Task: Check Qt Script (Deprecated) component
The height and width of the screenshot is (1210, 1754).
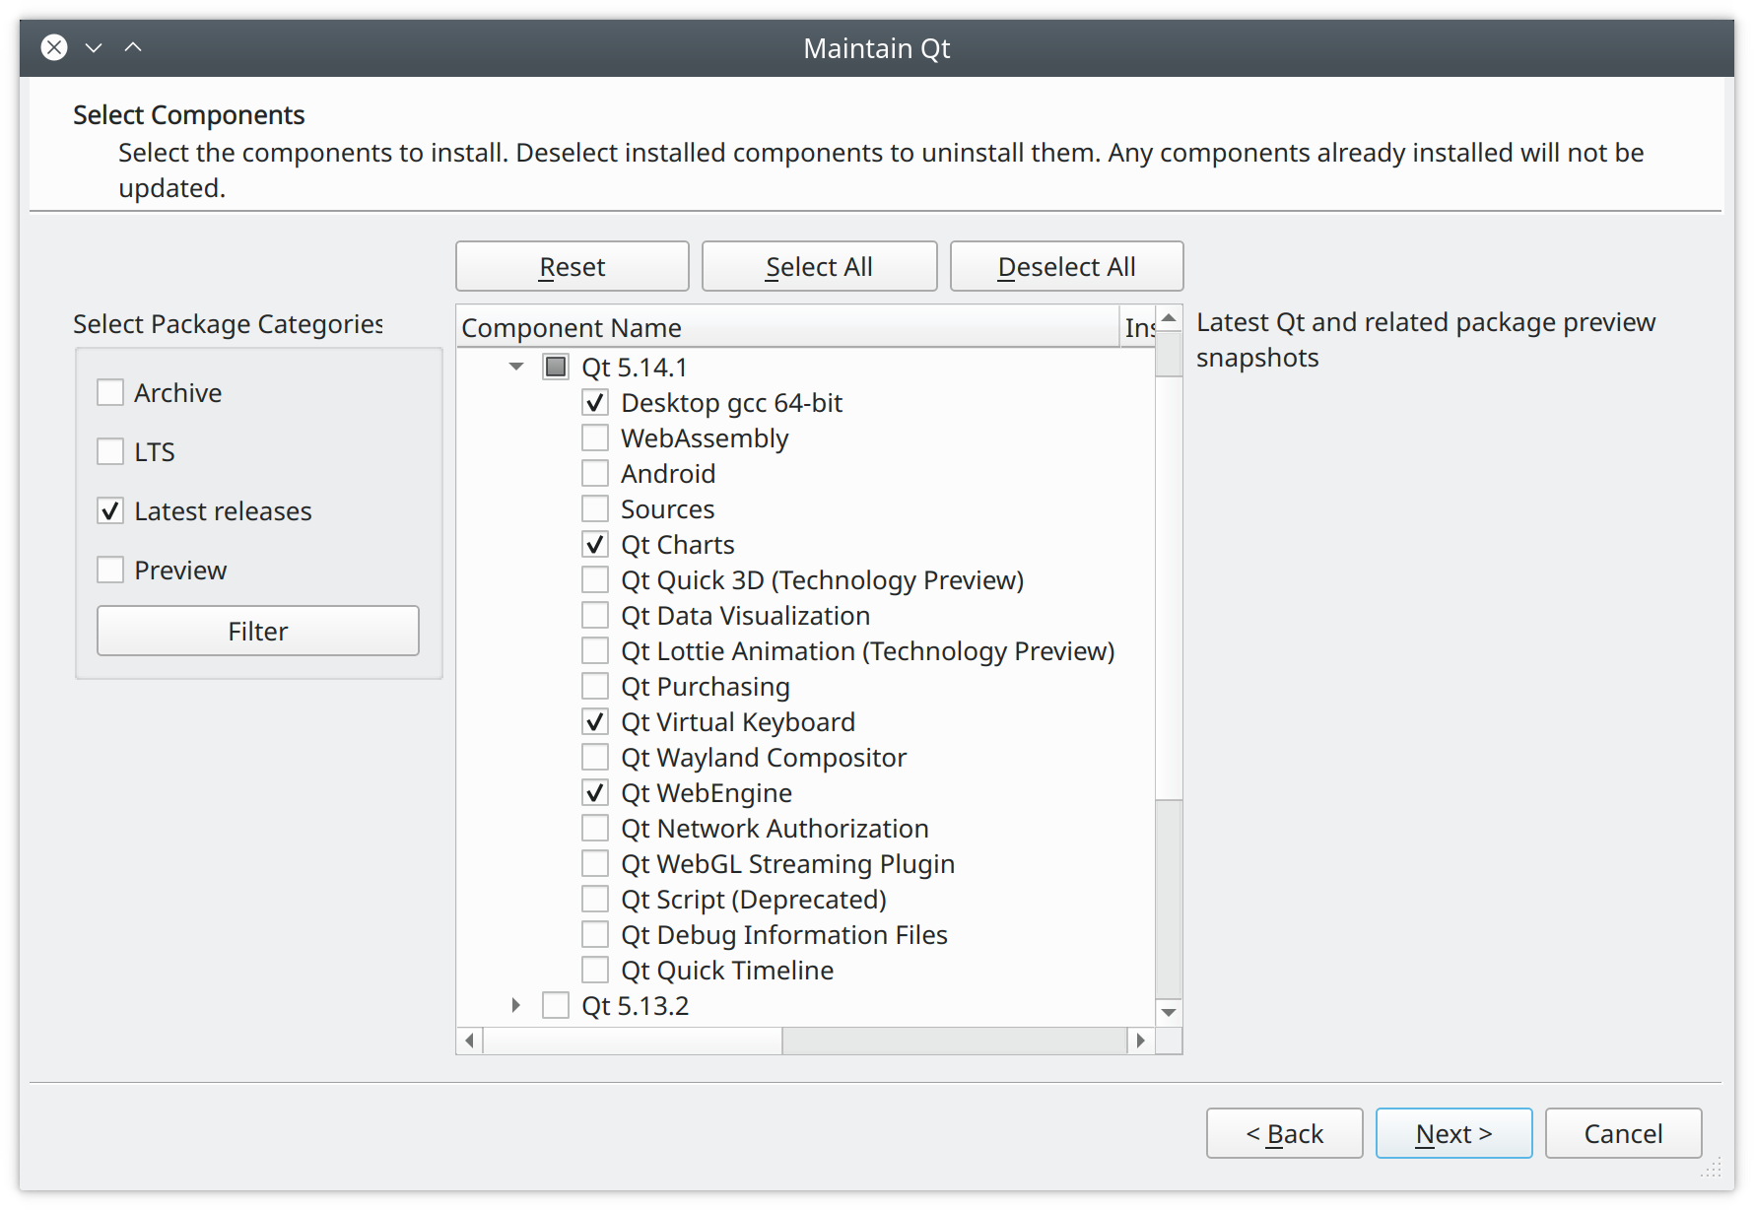Action: pos(595,899)
